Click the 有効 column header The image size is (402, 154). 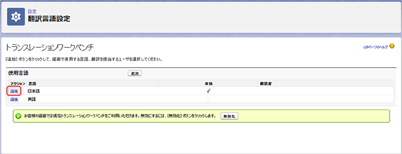click(x=208, y=84)
